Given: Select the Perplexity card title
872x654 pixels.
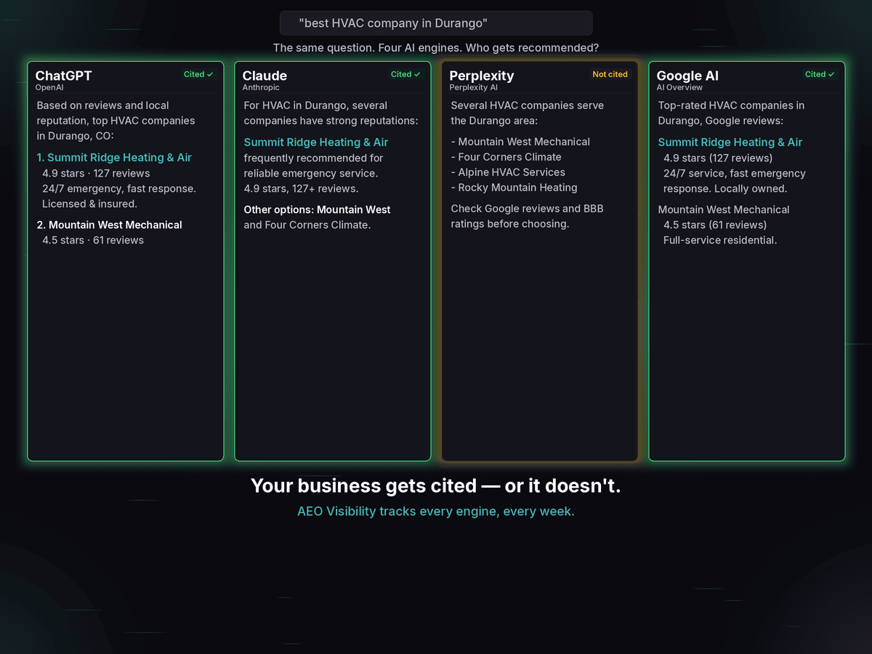Looking at the screenshot, I should [x=482, y=76].
